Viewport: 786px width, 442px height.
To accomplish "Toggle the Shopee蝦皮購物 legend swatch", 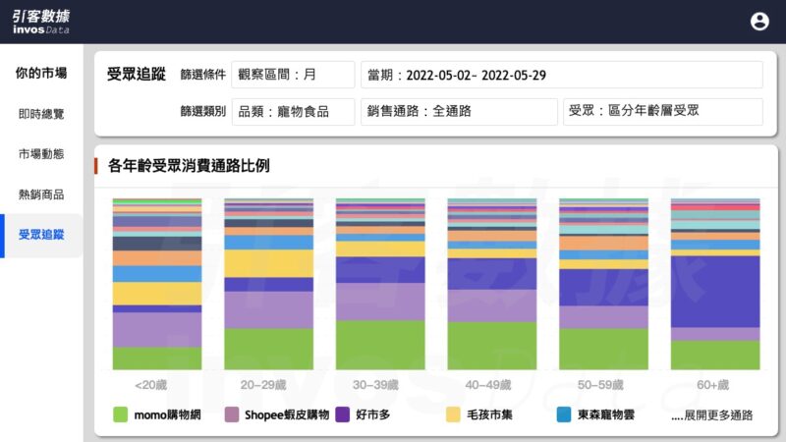I will pos(233,414).
